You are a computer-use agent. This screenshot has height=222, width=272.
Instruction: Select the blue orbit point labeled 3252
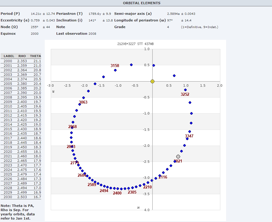pyautogui.click(x=185, y=90)
